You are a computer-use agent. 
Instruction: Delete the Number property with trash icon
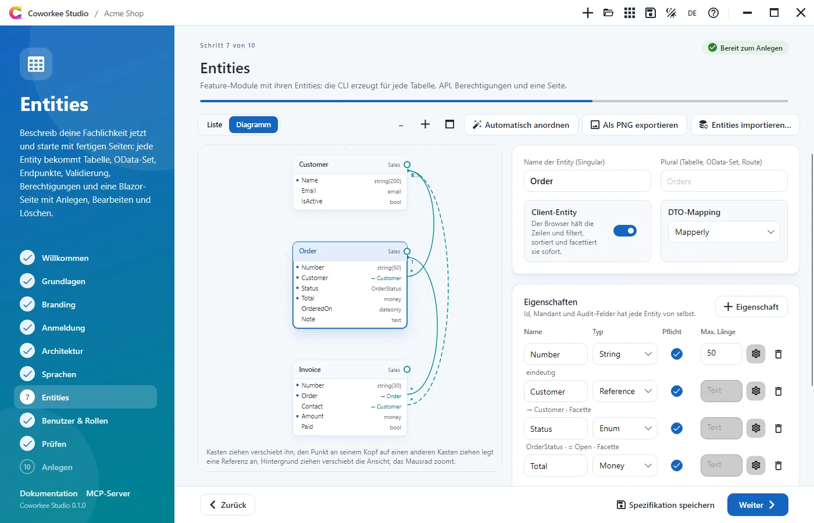(779, 354)
